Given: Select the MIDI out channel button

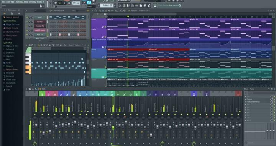Looking at the screenshot, I should [40, 35].
